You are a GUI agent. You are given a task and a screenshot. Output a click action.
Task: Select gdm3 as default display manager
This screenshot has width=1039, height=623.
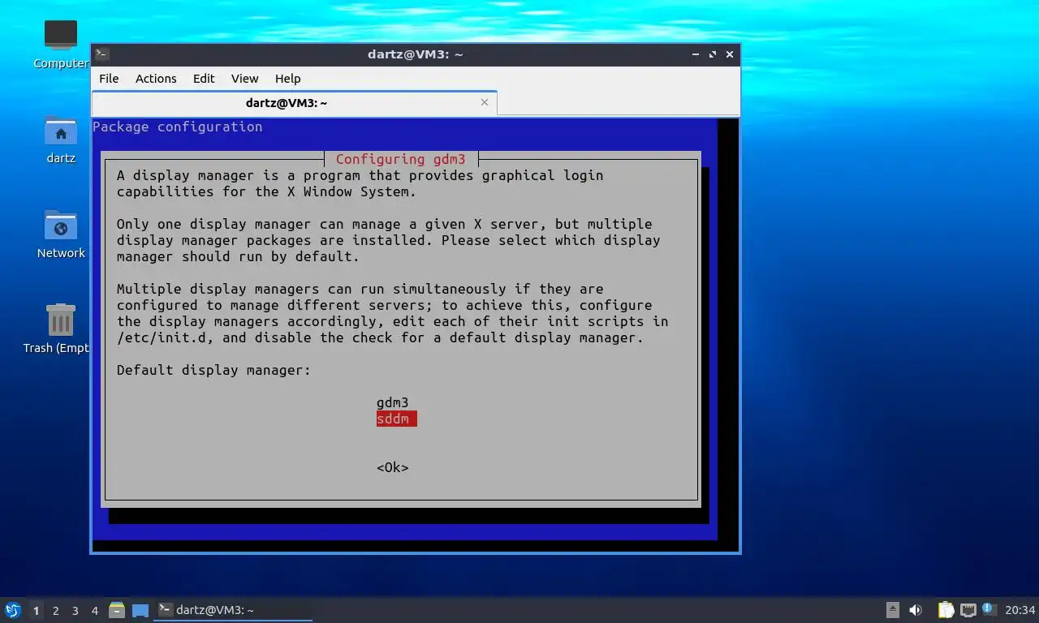point(393,402)
